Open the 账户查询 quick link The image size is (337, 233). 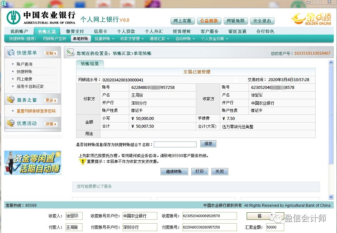point(24,64)
